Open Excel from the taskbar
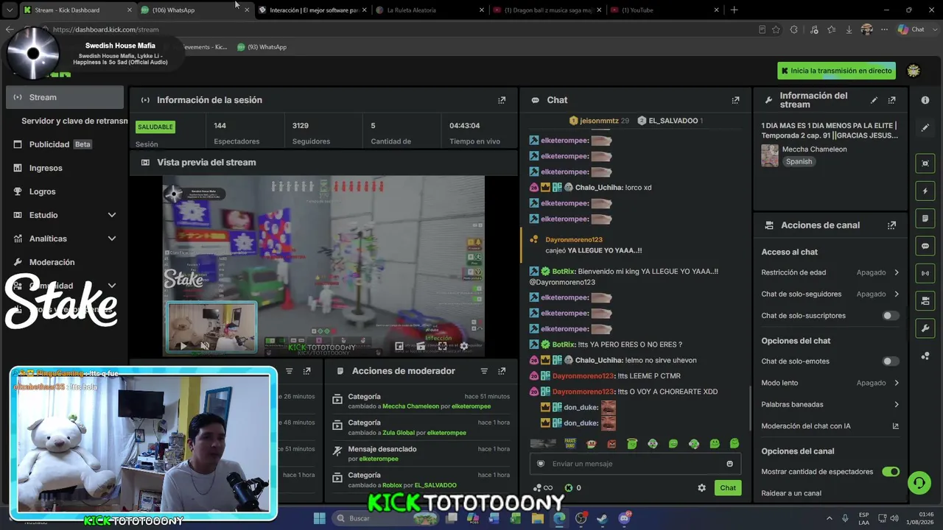 pos(516,518)
